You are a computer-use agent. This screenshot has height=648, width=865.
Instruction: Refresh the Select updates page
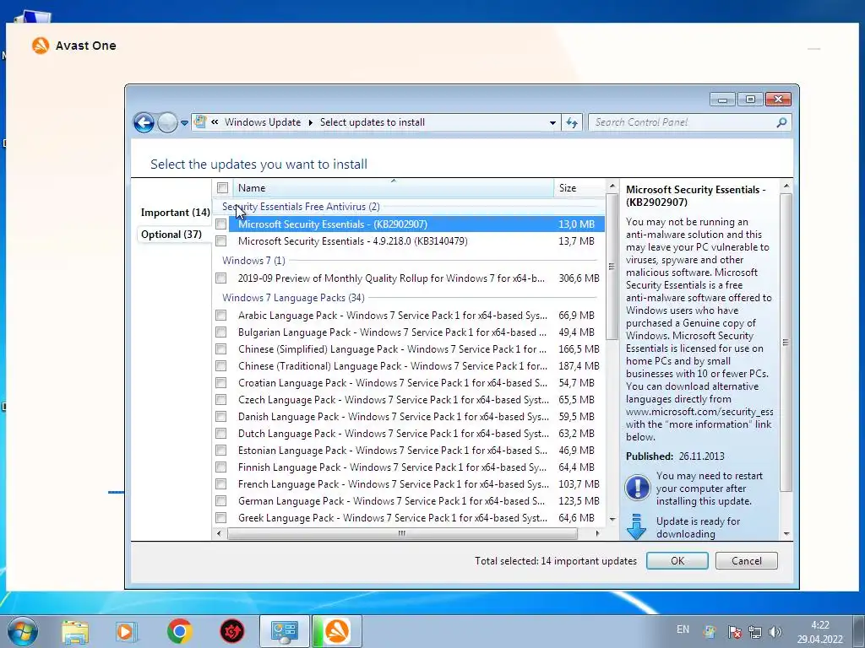click(x=572, y=123)
